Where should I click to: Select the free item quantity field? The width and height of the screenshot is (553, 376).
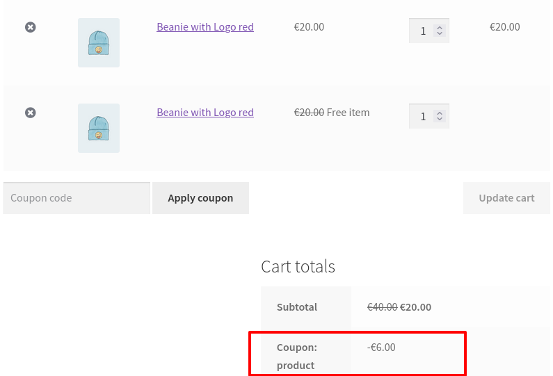click(x=423, y=116)
